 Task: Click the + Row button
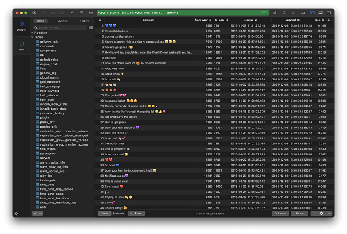point(137,213)
